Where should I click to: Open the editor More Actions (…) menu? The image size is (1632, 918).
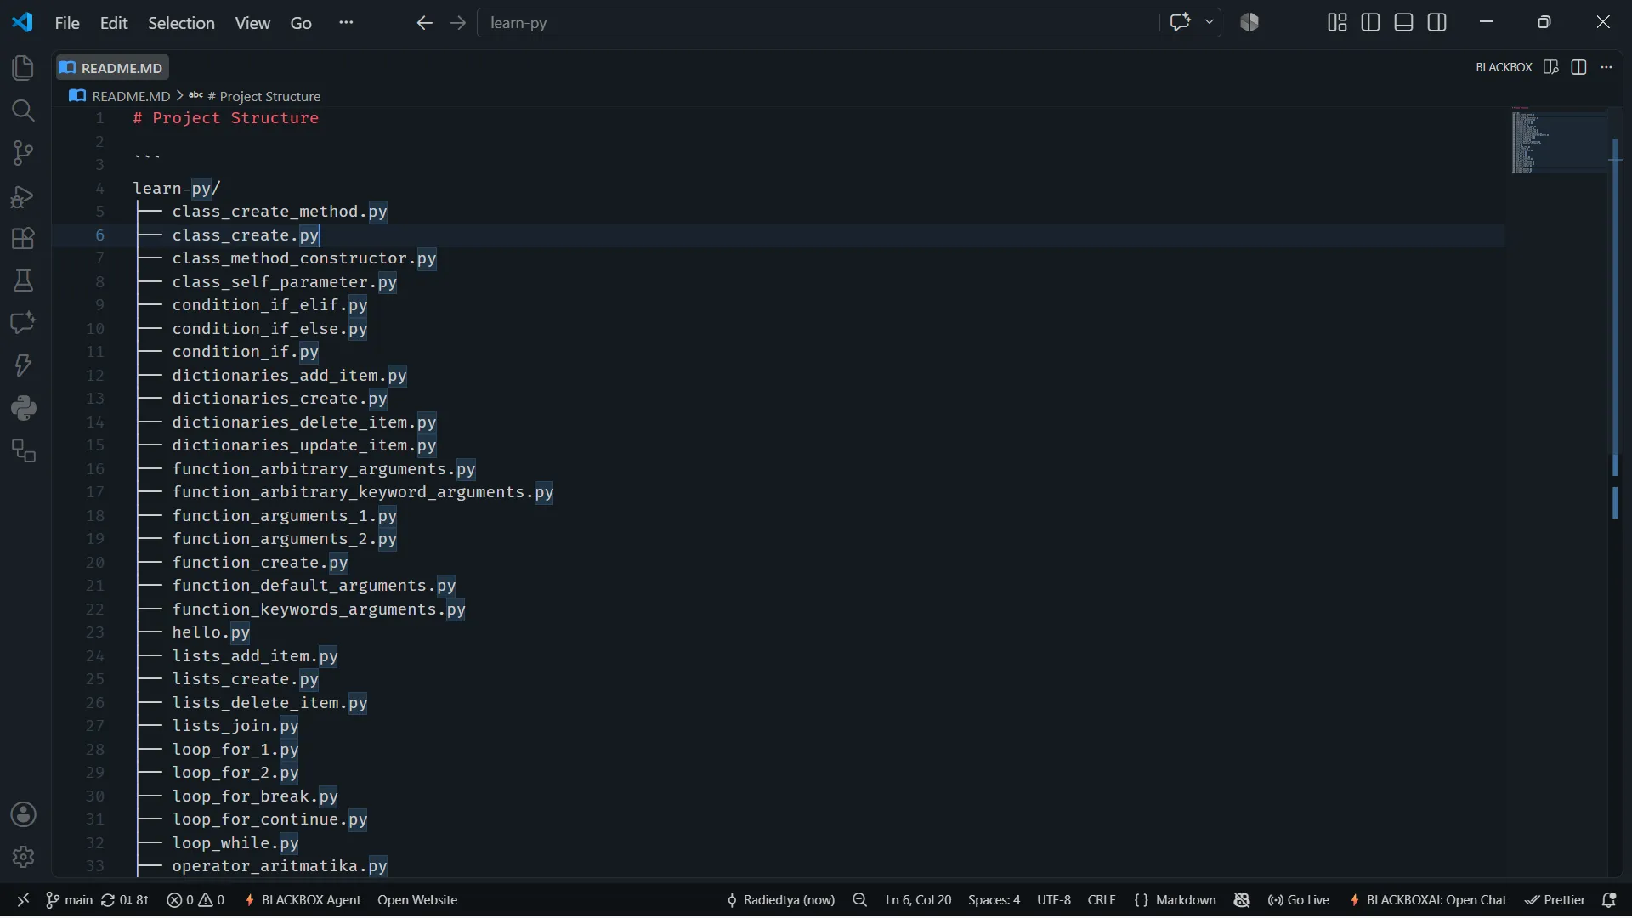tap(1606, 67)
